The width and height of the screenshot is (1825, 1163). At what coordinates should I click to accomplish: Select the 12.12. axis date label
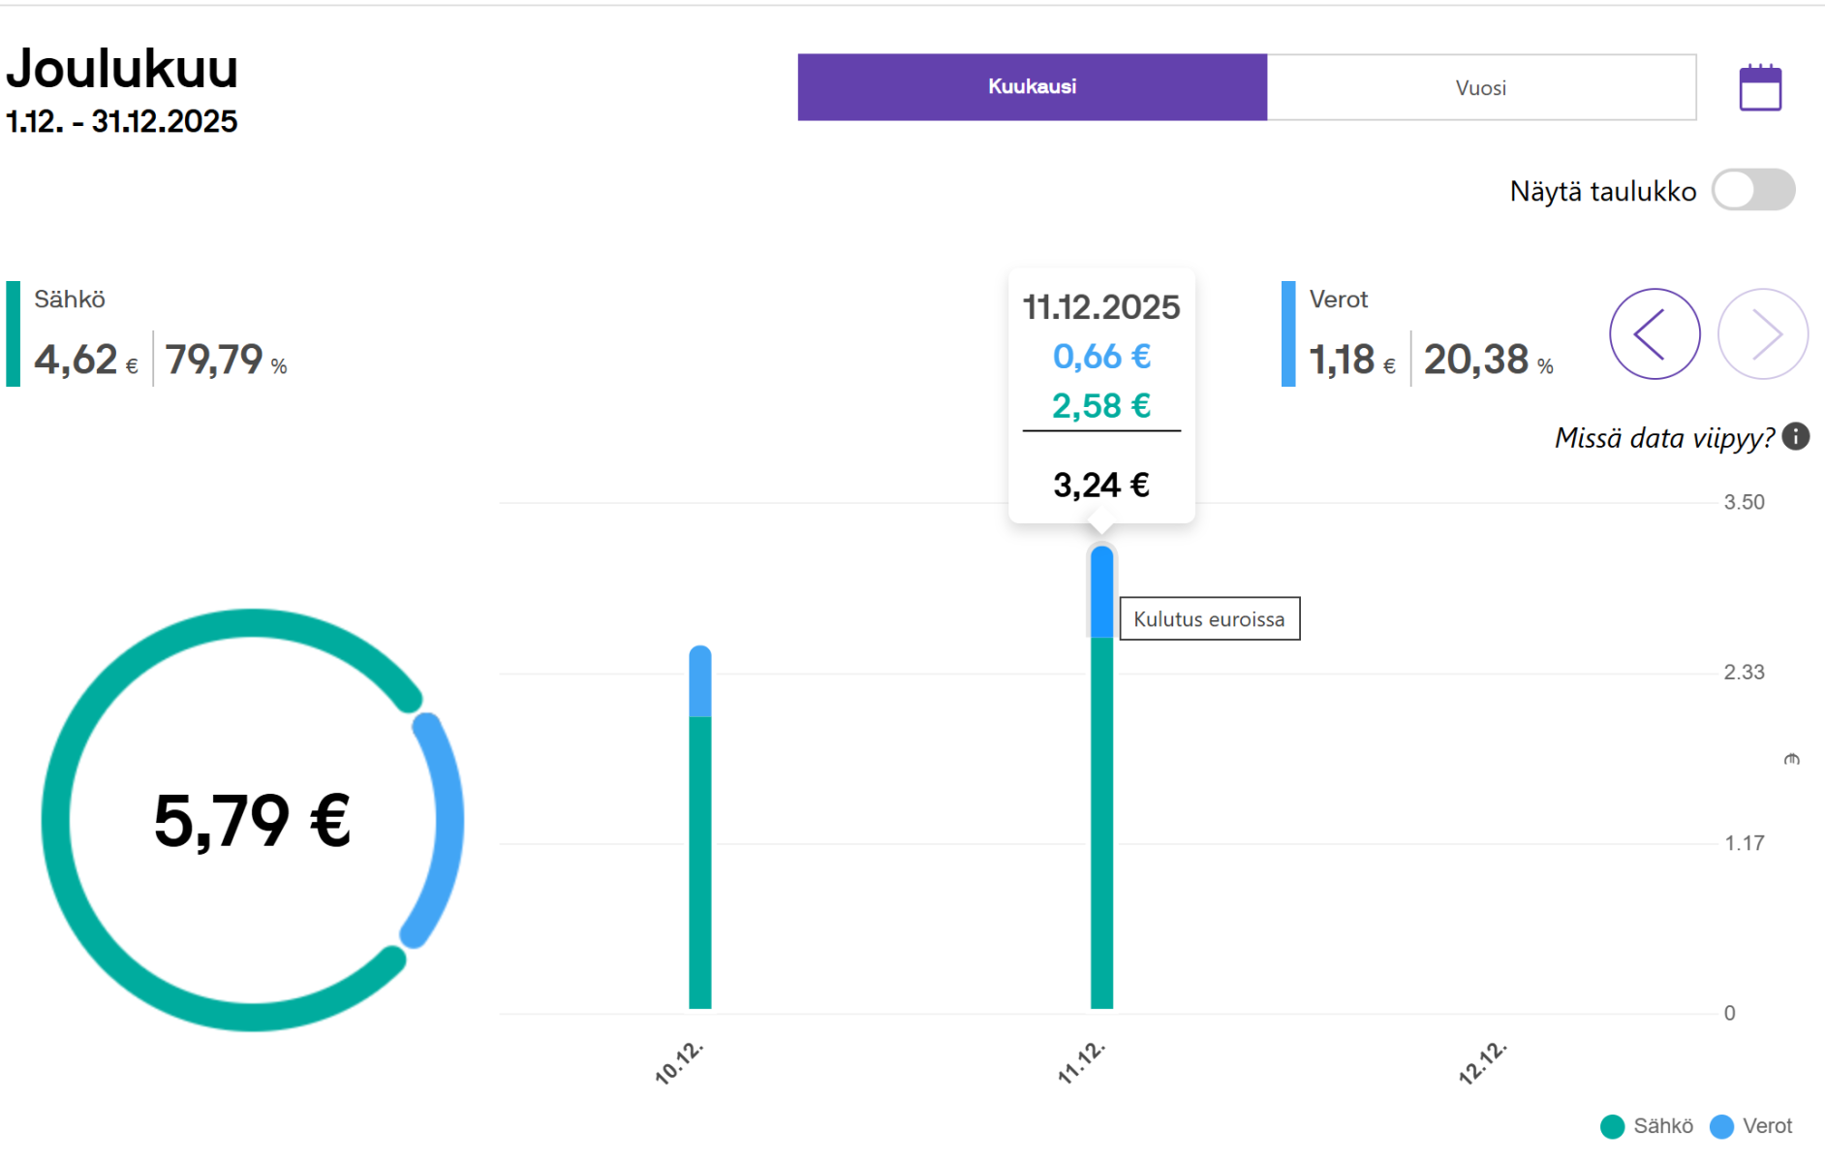click(x=1483, y=1063)
